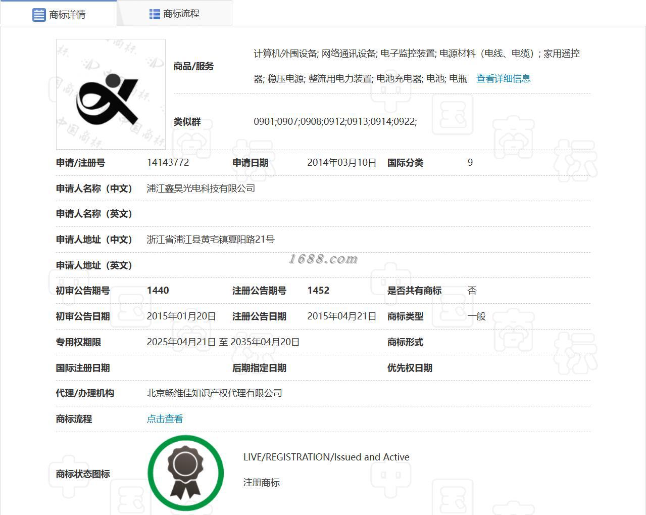The height and width of the screenshot is (515, 646).
Task: Select the 类似群 label
Action: (187, 122)
